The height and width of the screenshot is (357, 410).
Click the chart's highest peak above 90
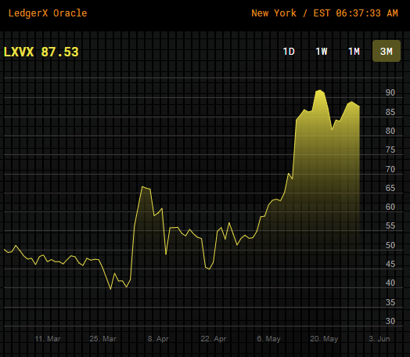(x=320, y=91)
